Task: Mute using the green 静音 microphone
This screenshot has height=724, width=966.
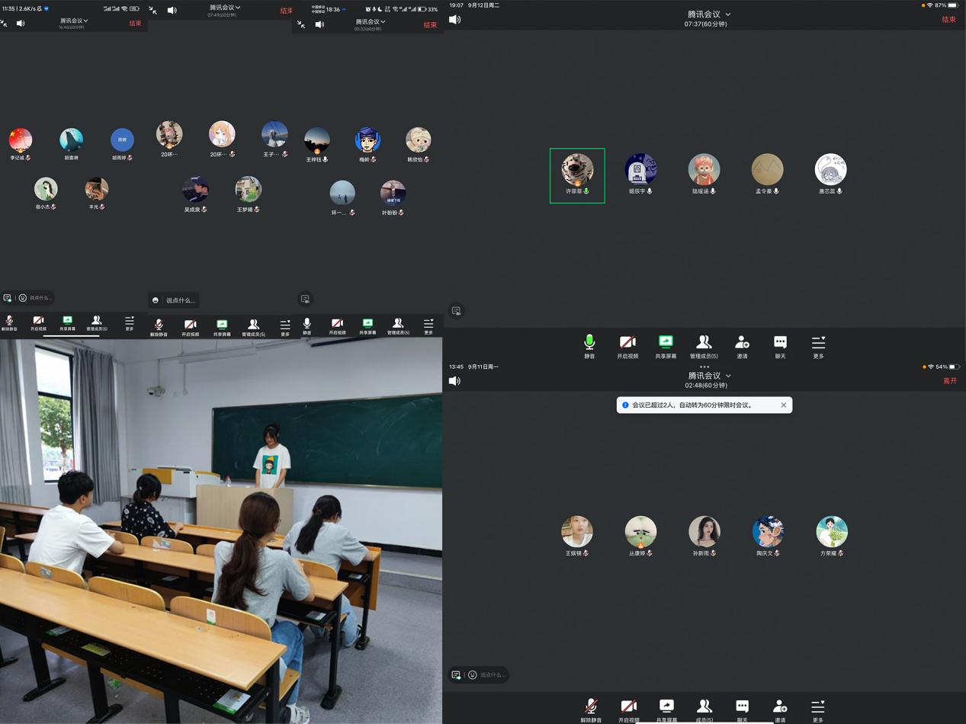Action: click(x=589, y=345)
